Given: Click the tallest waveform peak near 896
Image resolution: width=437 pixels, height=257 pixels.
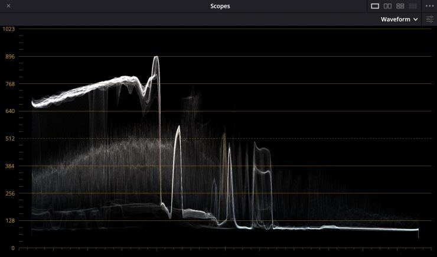Looking at the screenshot, I should tap(156, 58).
